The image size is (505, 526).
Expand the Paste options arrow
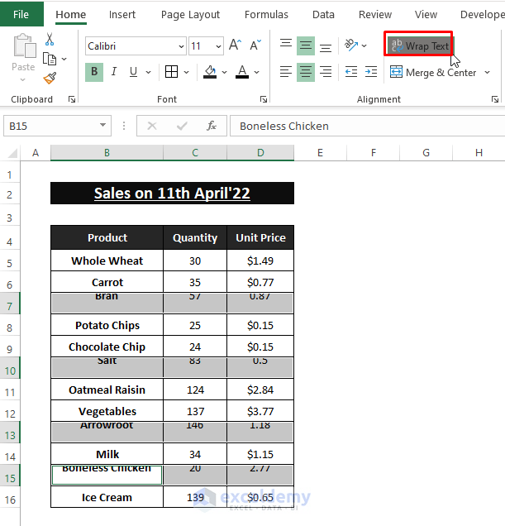pyautogui.click(x=23, y=80)
